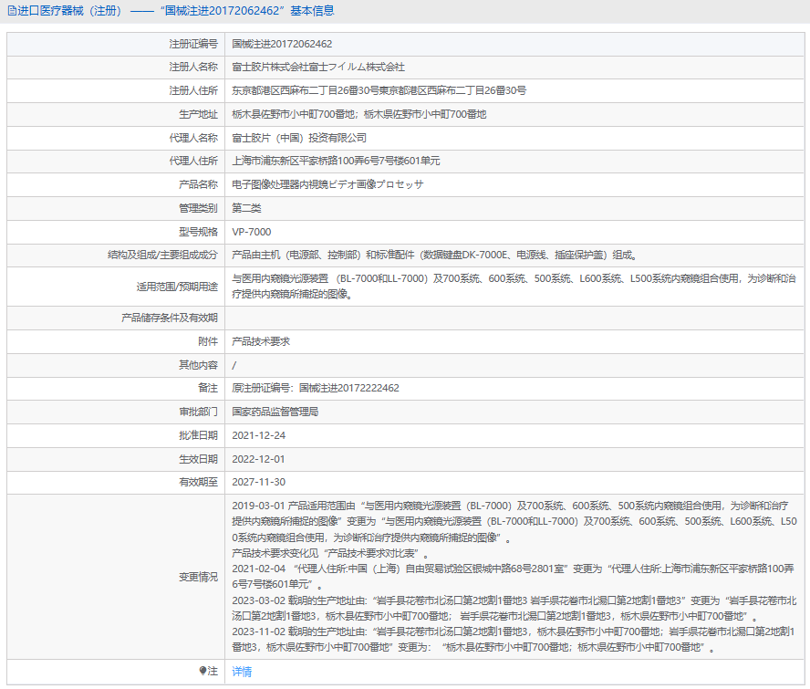Viewport: 810px width, 689px height.
Task: Click the 注册证编号 label
Action: [x=193, y=44]
